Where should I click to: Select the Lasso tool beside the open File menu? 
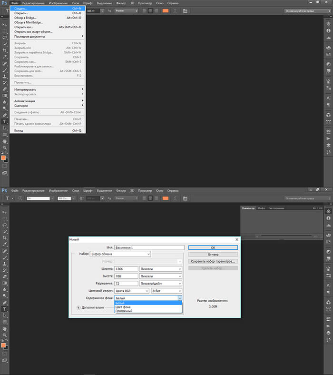5,37
